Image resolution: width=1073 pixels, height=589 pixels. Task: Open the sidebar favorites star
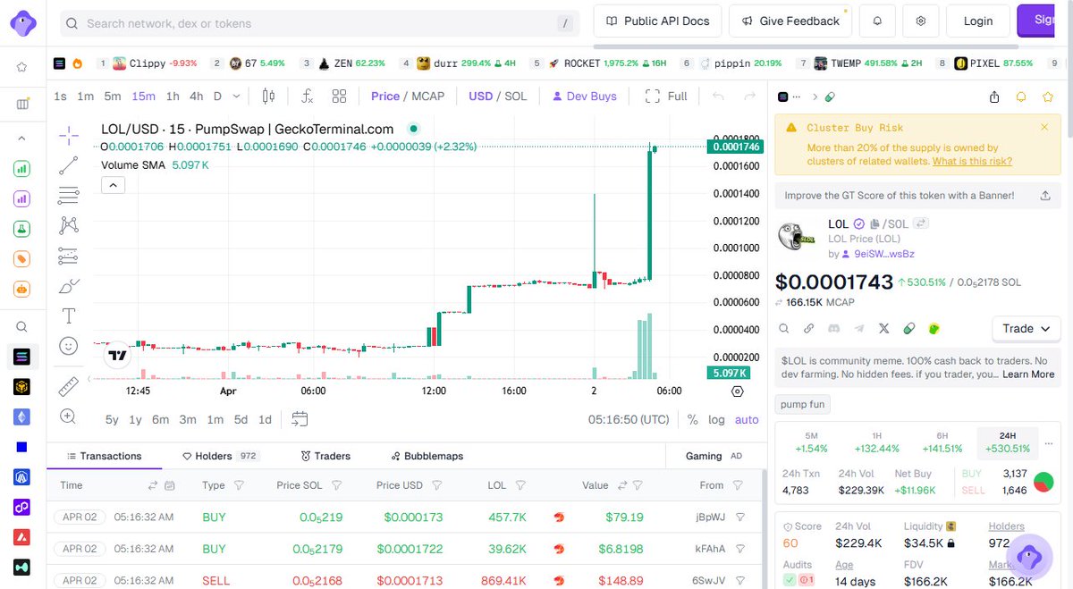point(22,66)
